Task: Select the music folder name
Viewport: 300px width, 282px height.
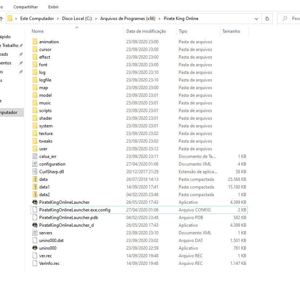Action: point(45,103)
